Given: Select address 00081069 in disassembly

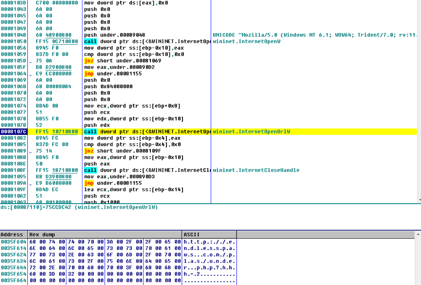Looking at the screenshot, I should (14, 80).
